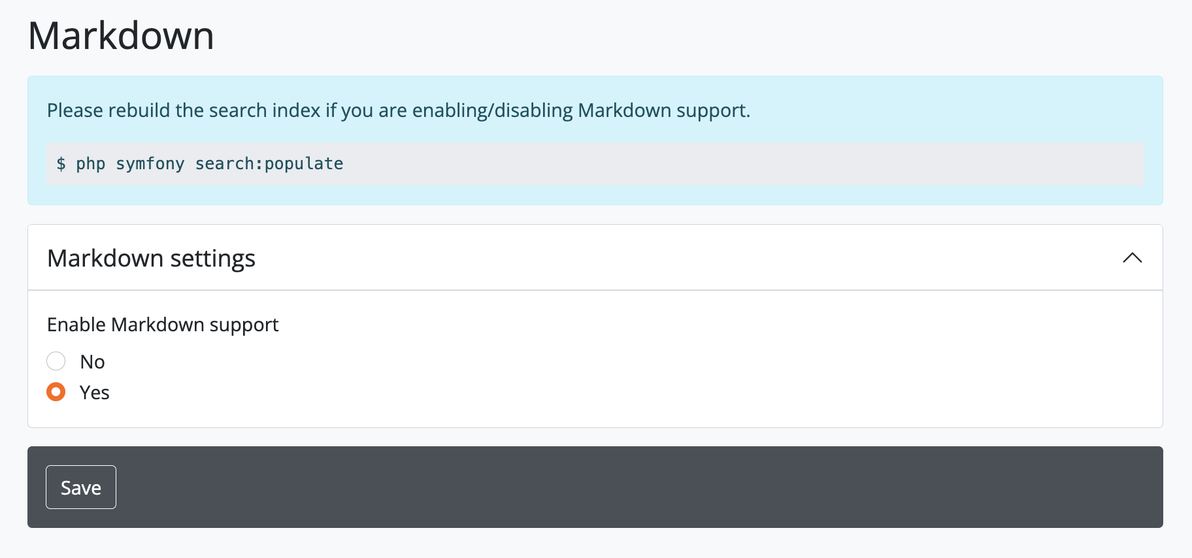
Task: Click the rebuild search index notice text
Action: (x=398, y=110)
